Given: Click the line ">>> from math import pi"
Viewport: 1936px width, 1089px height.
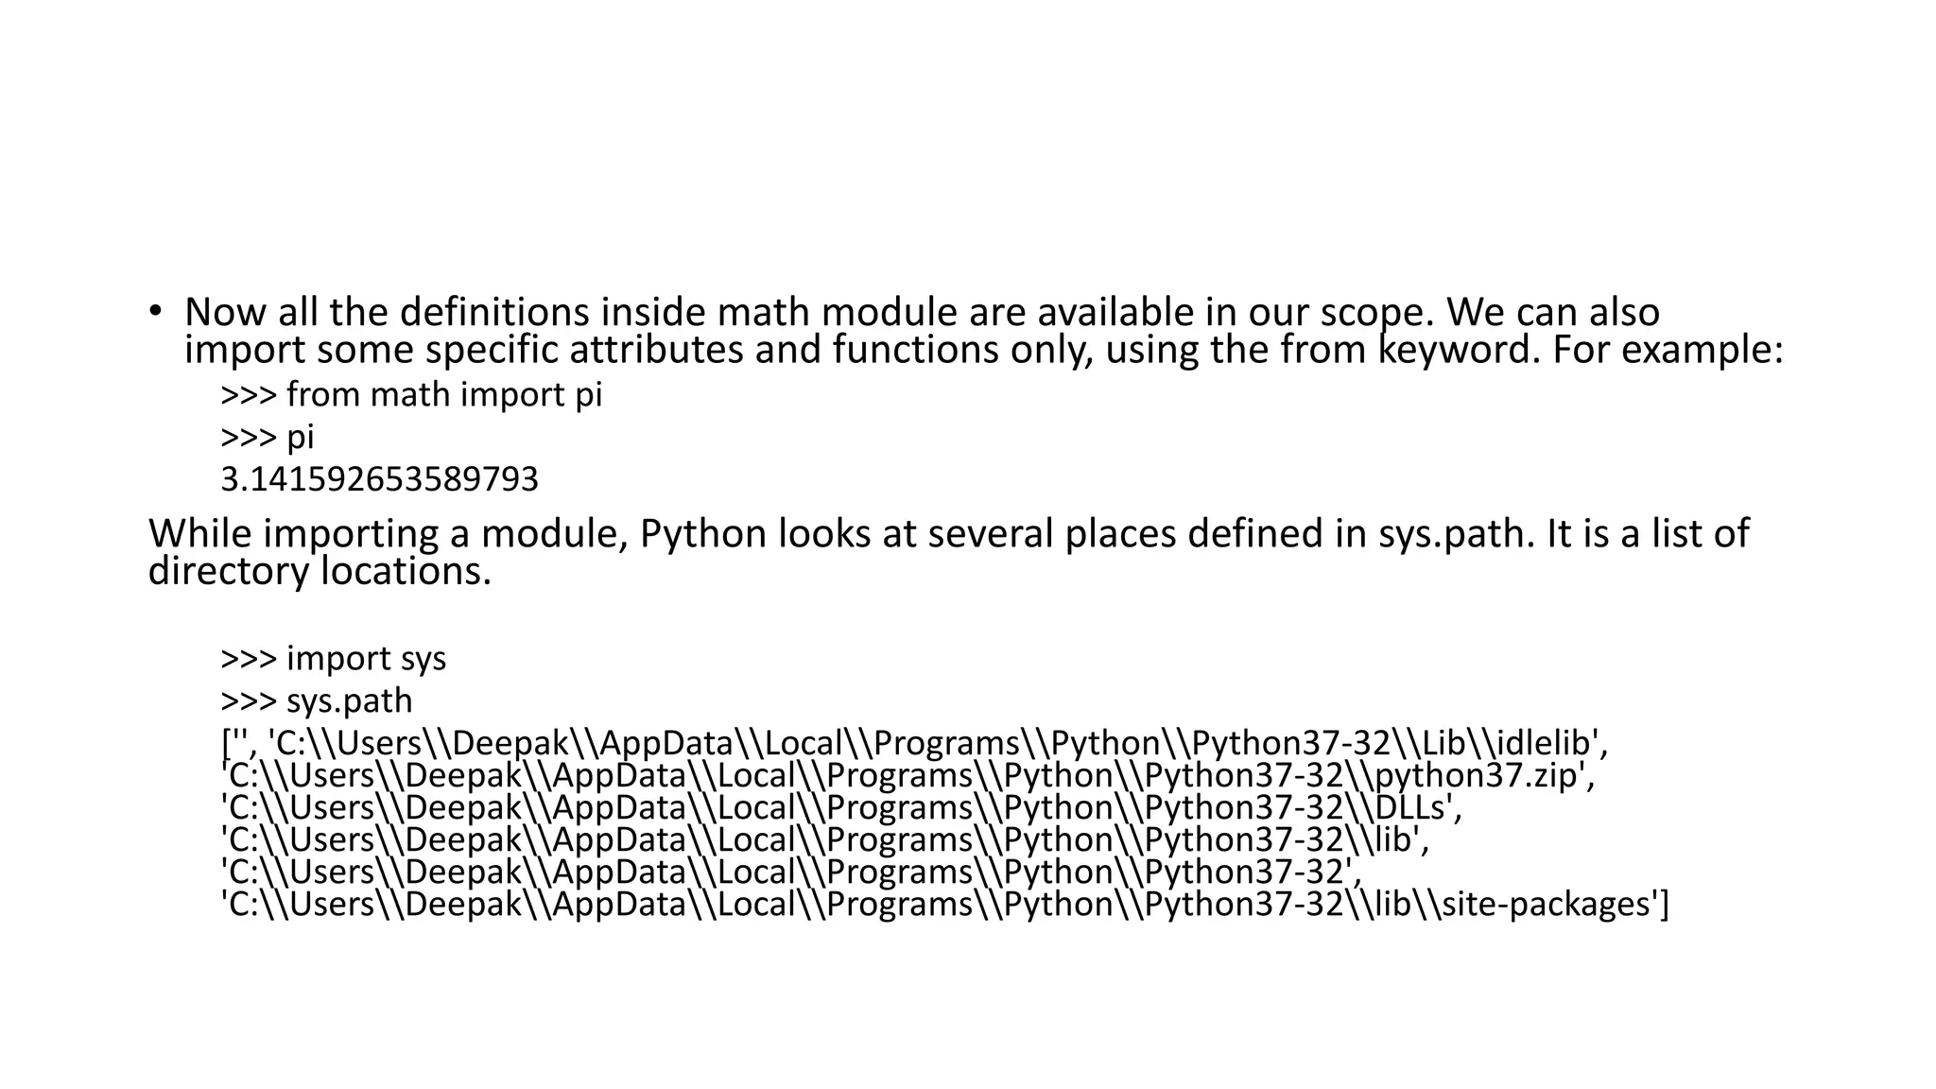Looking at the screenshot, I should [x=411, y=394].
